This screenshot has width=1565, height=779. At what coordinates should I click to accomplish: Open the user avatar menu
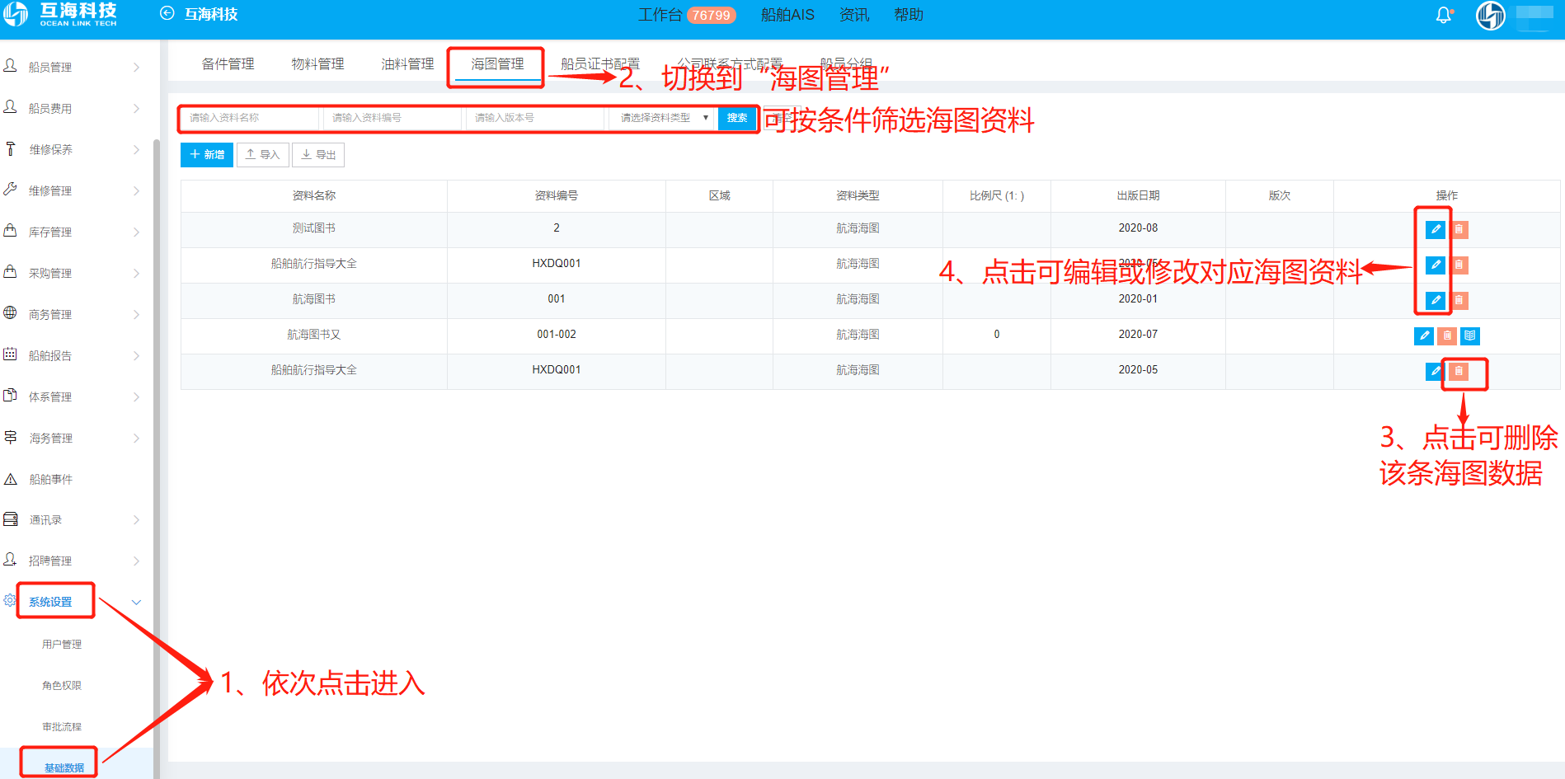(x=1491, y=15)
